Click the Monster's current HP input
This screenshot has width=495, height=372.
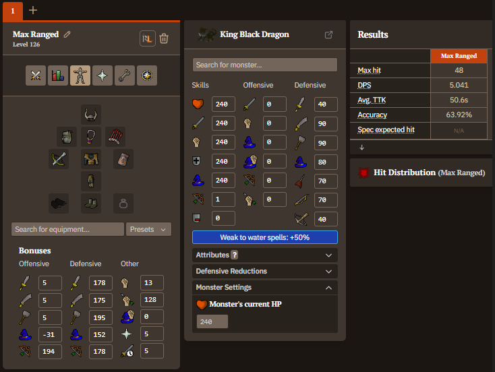click(x=212, y=322)
